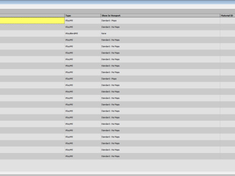Click Standard : Maps in the non-highlighted row

pyautogui.click(x=109, y=79)
